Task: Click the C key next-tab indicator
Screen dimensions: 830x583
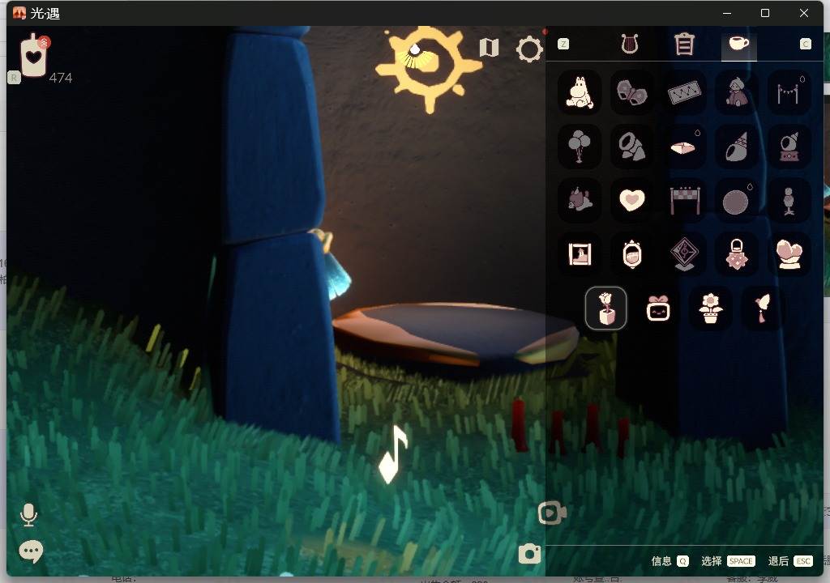Action: (x=805, y=44)
